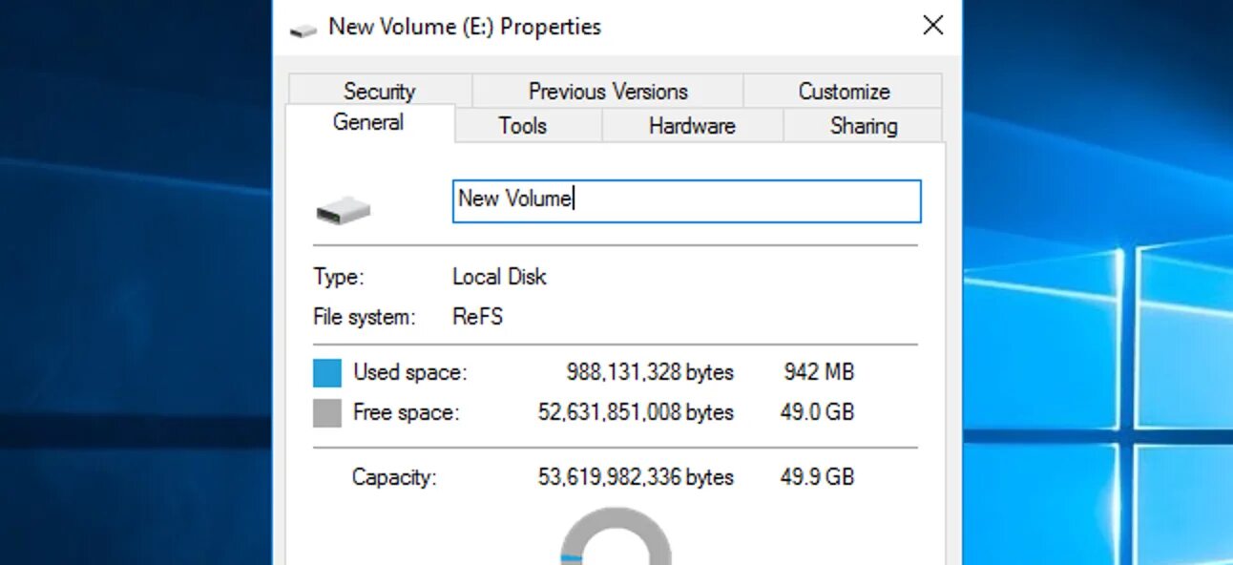Click the 49.9 GB capacity value

click(817, 477)
